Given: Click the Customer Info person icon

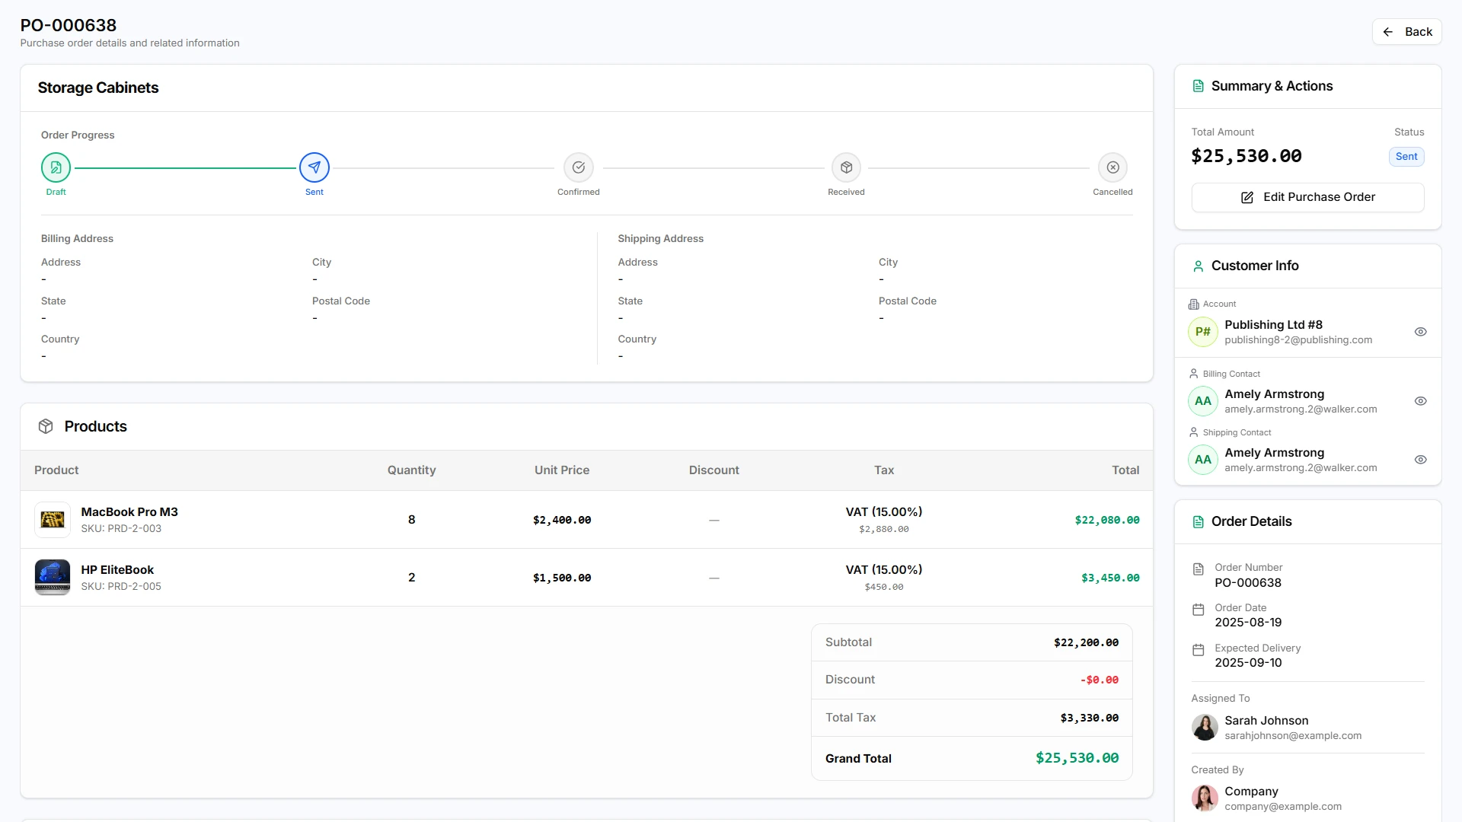Looking at the screenshot, I should click(1198, 266).
